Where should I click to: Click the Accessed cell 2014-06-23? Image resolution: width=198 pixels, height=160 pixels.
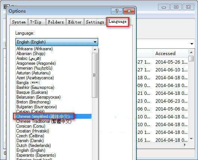171,101
